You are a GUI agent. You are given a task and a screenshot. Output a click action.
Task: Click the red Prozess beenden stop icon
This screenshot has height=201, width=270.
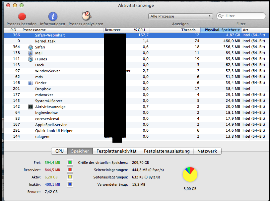click(x=22, y=17)
